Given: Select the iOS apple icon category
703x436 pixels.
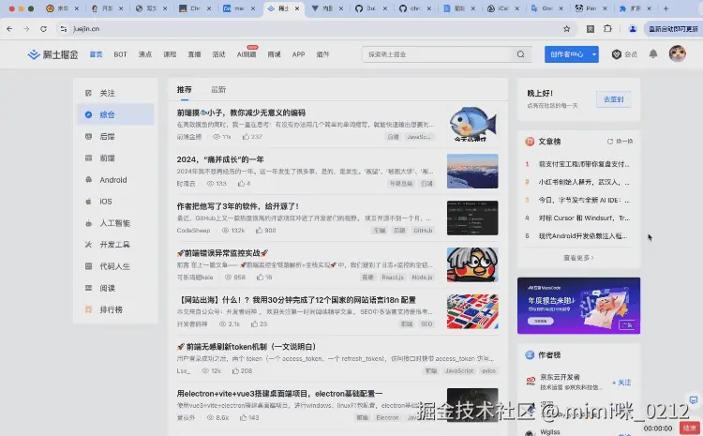Looking at the screenshot, I should click(x=88, y=202).
